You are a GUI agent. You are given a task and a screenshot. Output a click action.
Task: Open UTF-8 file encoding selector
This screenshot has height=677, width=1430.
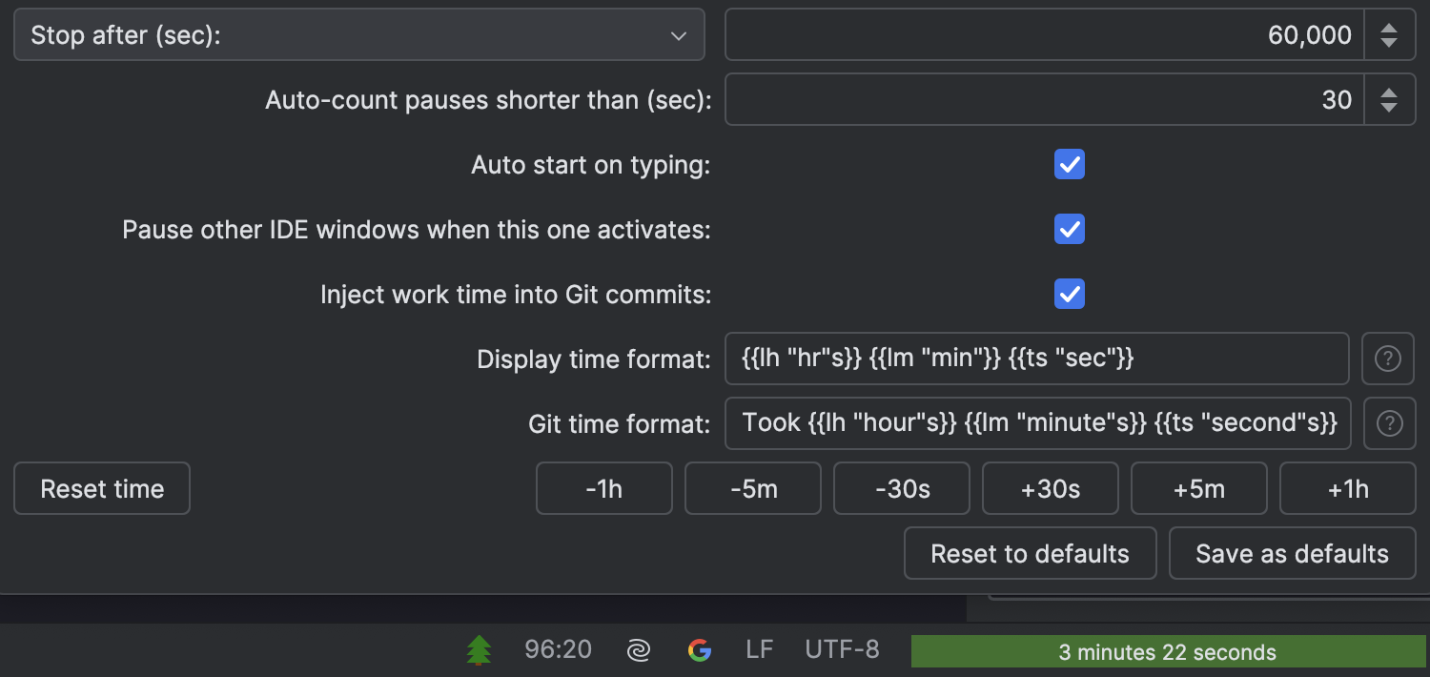tap(842, 650)
